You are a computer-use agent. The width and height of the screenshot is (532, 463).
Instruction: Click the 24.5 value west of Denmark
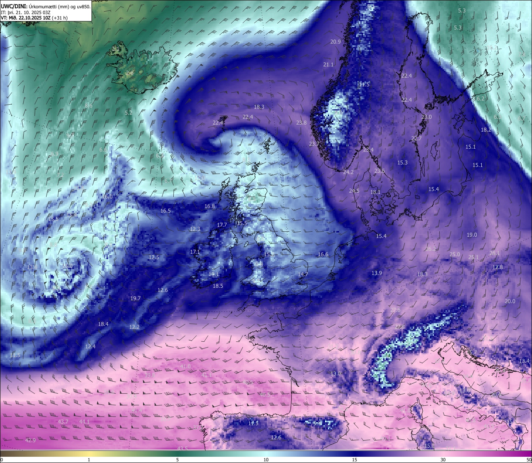pyautogui.click(x=354, y=191)
